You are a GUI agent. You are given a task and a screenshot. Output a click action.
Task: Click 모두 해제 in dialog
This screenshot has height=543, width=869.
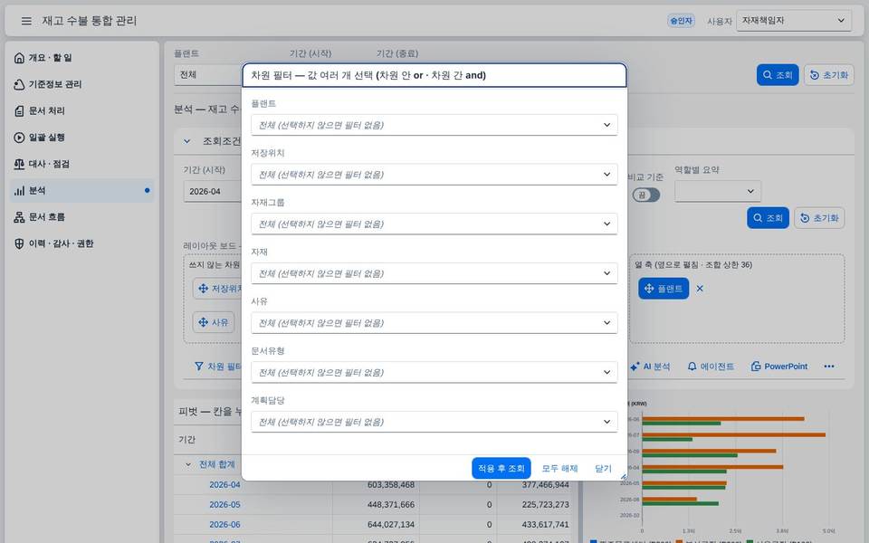tap(559, 468)
